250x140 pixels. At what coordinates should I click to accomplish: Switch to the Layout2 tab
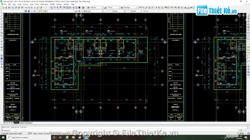pos(29,123)
